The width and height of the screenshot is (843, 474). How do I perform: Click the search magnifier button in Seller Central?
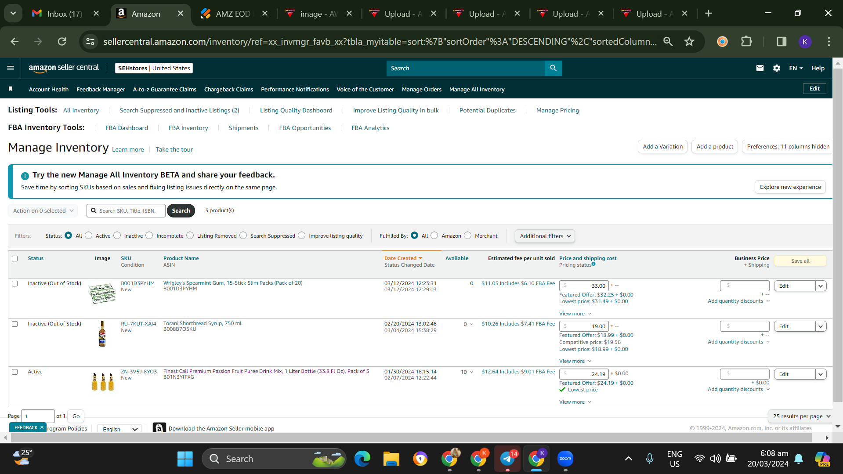pos(553,68)
